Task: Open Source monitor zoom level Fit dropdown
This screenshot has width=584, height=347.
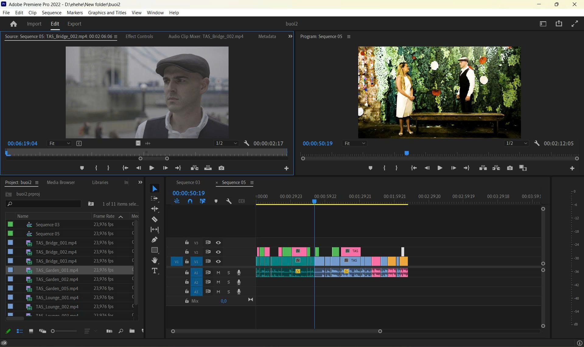Action: [59, 143]
